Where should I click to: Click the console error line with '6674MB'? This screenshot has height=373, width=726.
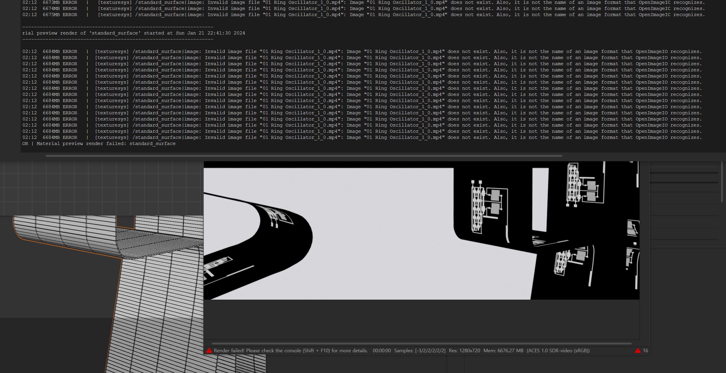[364, 8]
